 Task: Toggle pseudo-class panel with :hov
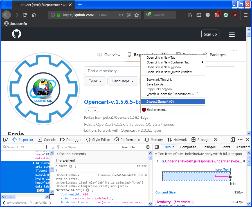124,147
